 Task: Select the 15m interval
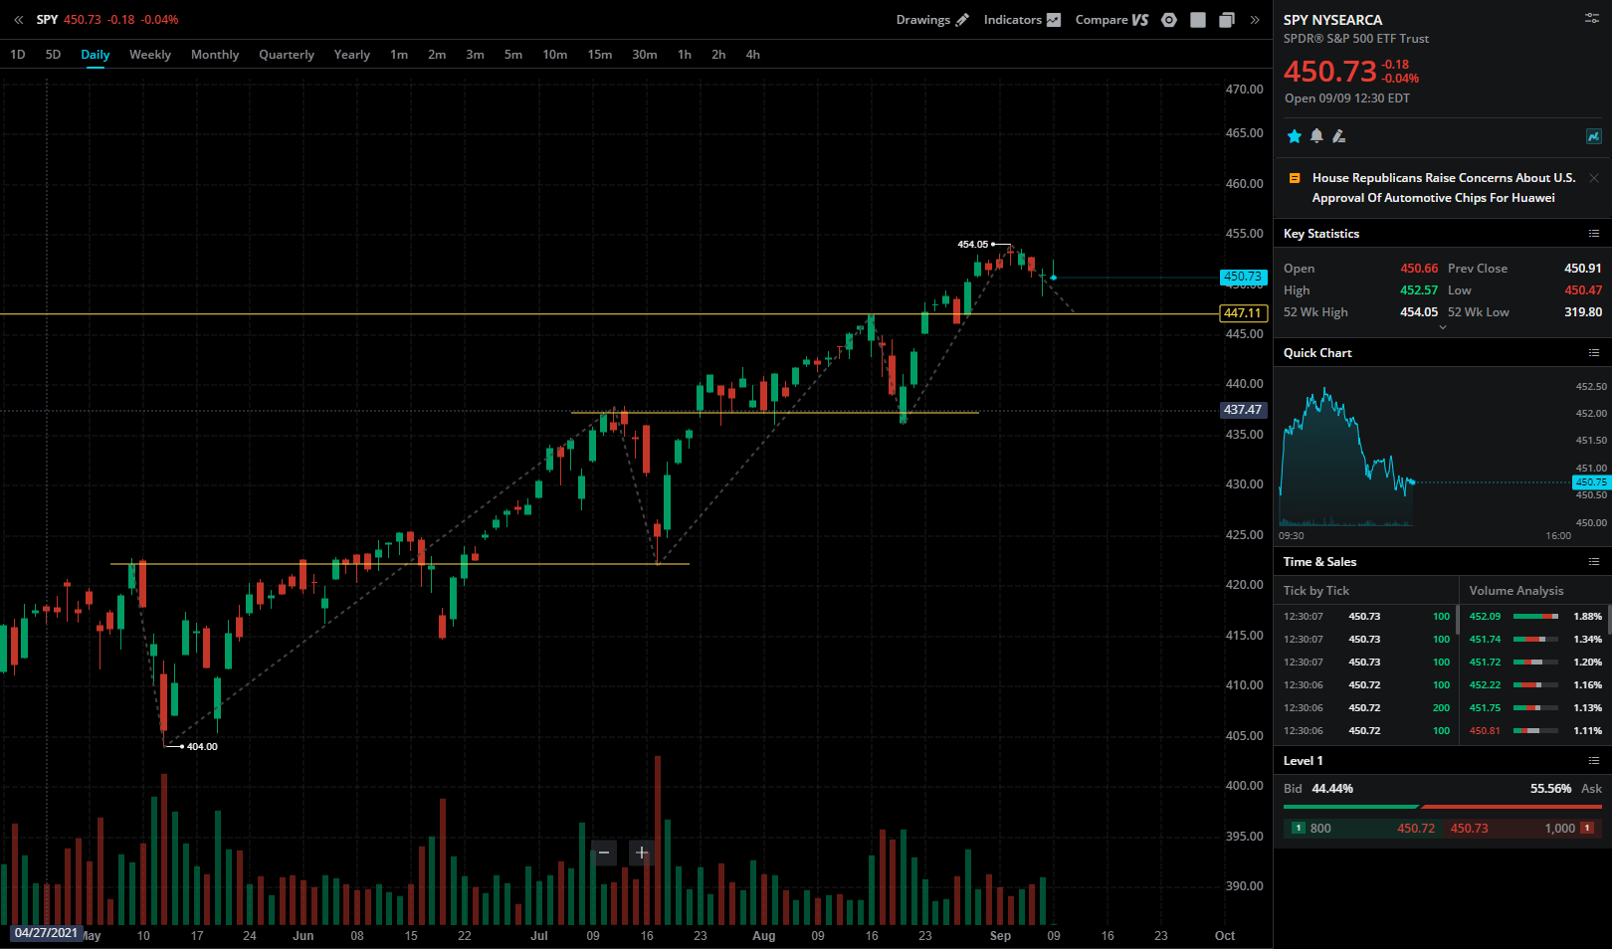pyautogui.click(x=600, y=55)
